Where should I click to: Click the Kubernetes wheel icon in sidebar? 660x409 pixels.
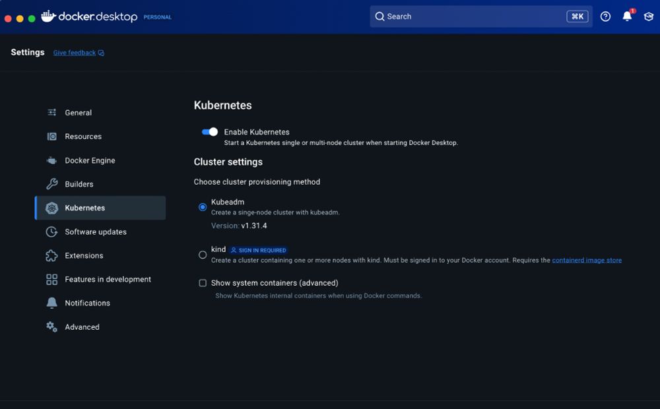click(x=51, y=208)
